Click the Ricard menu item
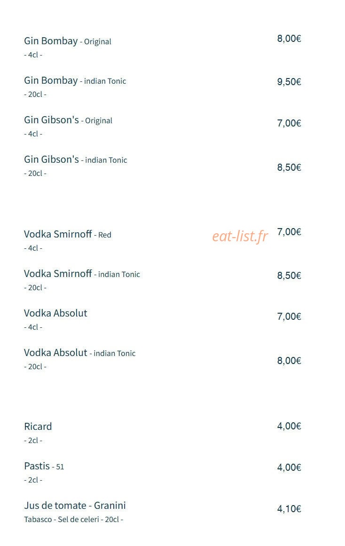 38,427
